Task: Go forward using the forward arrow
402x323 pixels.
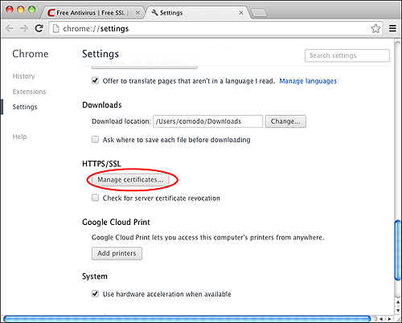Action: (24, 28)
